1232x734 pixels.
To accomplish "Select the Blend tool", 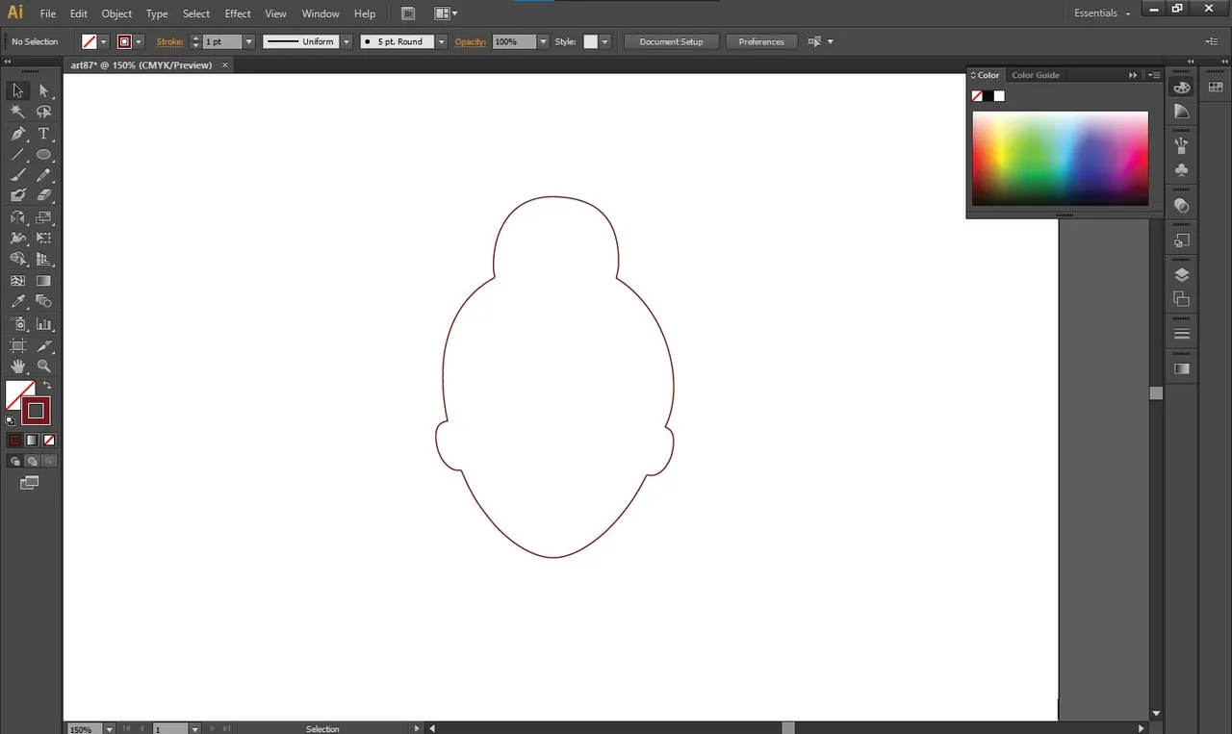I will (x=43, y=302).
